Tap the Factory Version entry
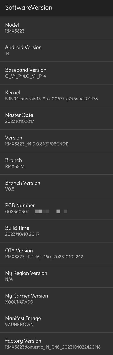Image resolution: width=113 pixels, height=355 pixels. [x=56, y=344]
